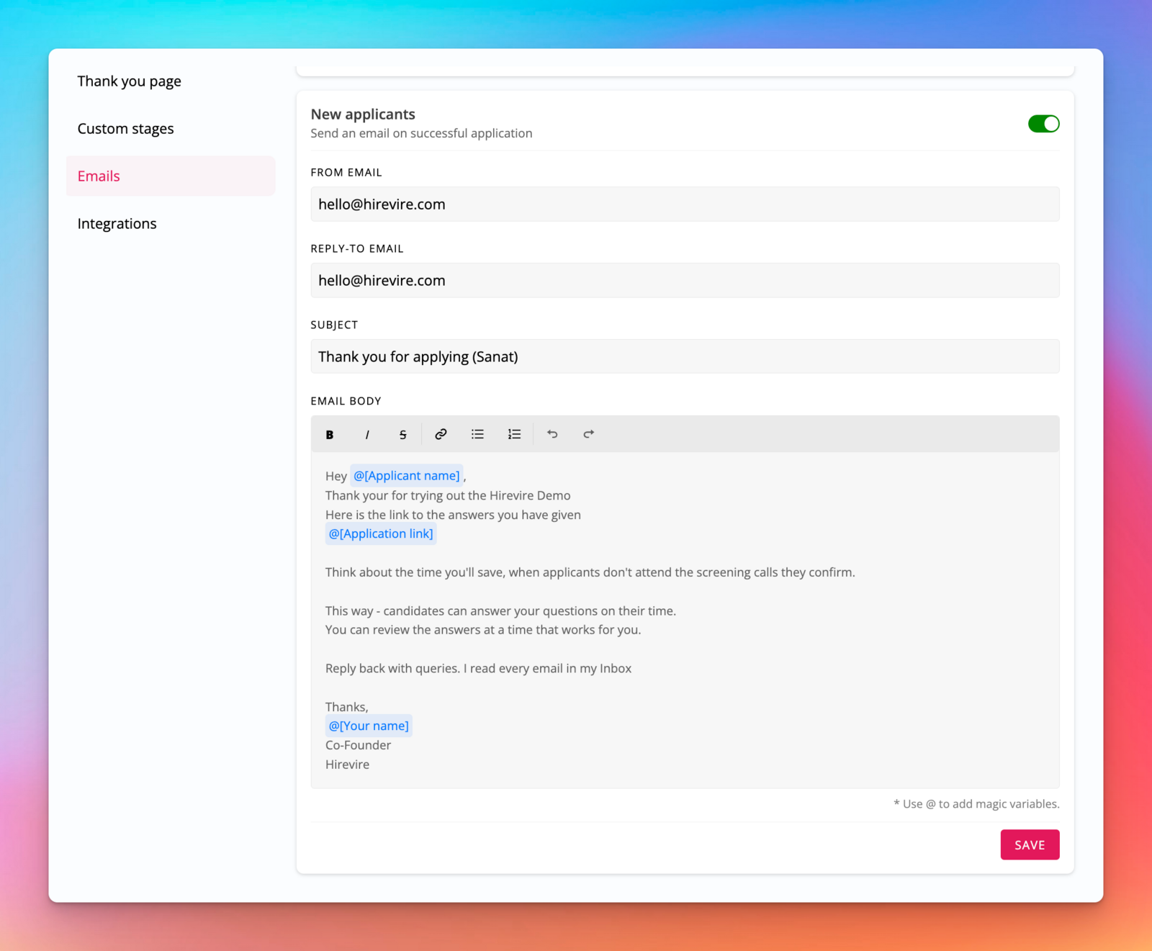Redo the last undone edit
The image size is (1152, 951).
589,434
